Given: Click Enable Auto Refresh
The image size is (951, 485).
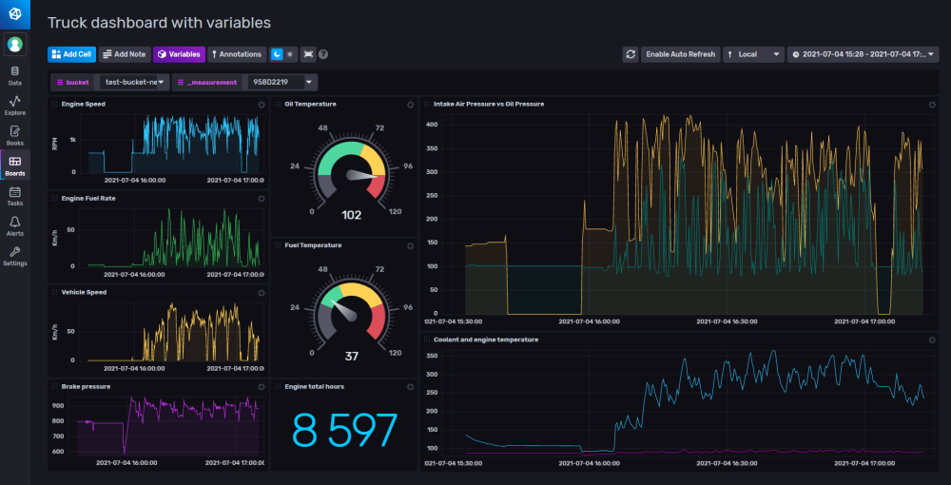Looking at the screenshot, I should 681,54.
